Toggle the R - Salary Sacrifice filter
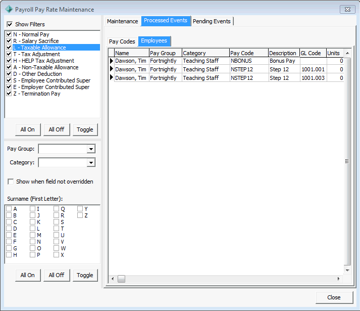Image resolution: width=360 pixels, height=311 pixels. point(9,41)
